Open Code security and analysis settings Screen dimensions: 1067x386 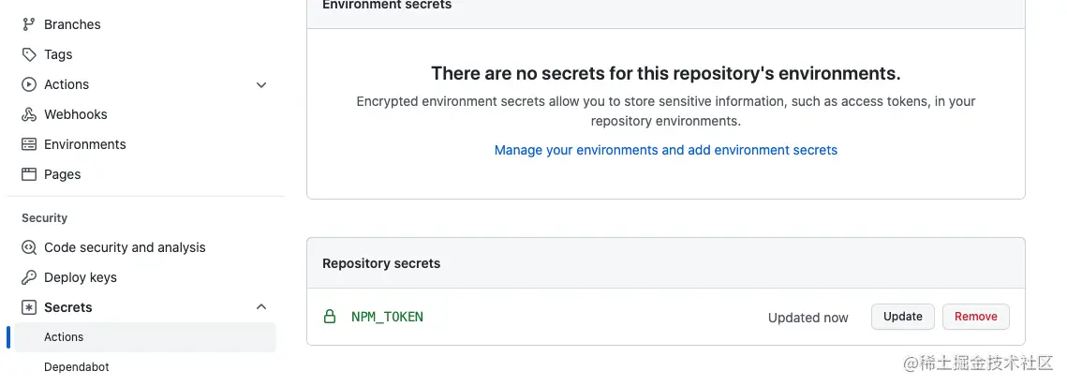pos(125,247)
